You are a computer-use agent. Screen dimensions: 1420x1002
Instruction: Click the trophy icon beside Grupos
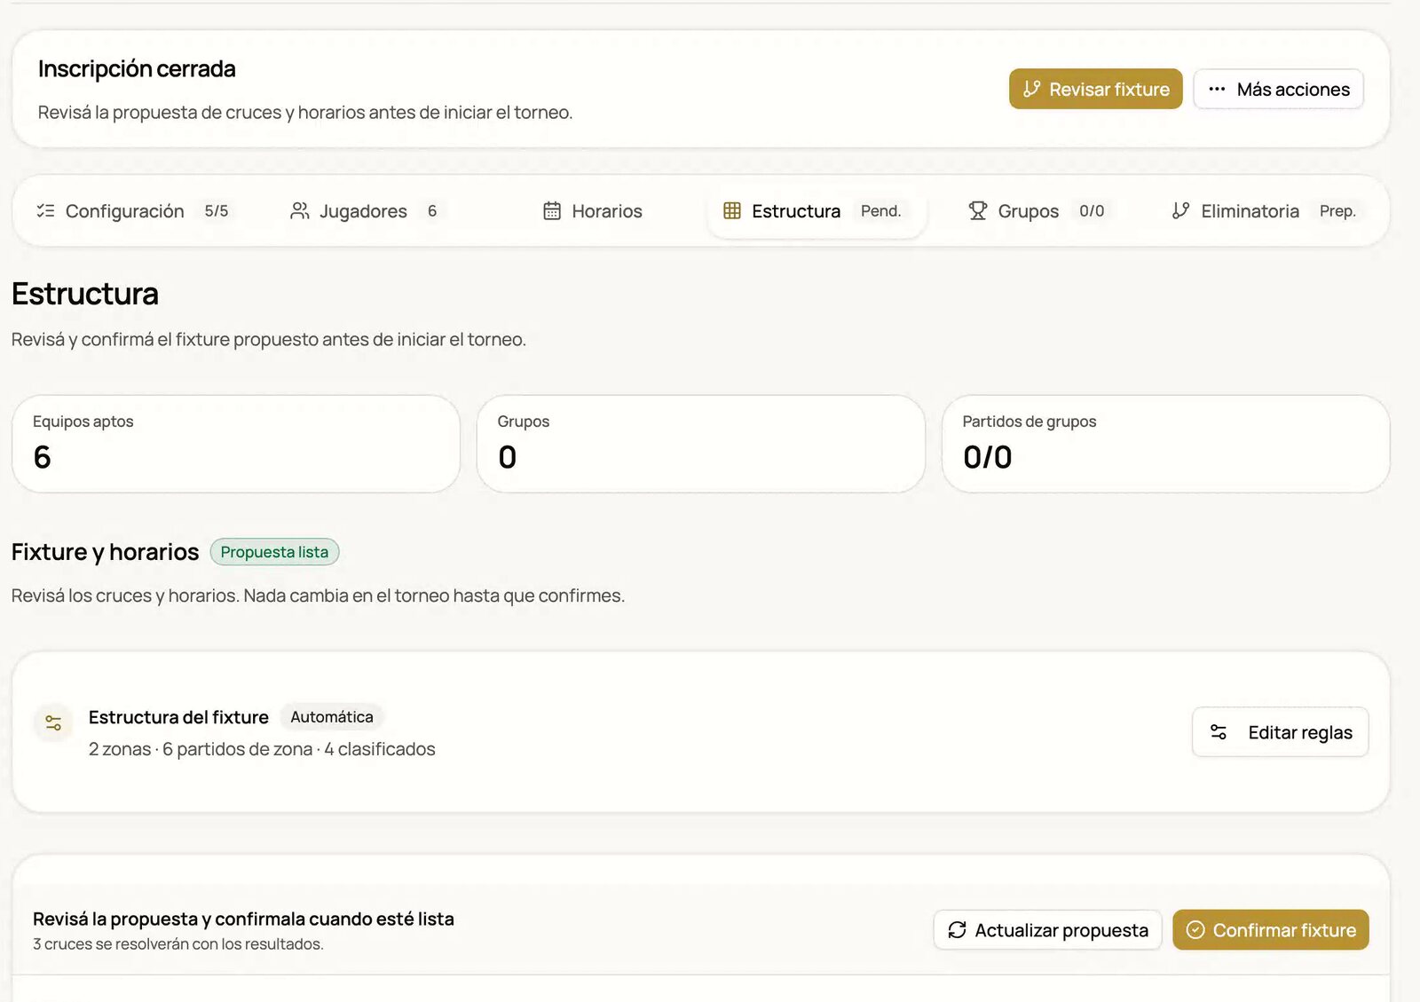(978, 211)
